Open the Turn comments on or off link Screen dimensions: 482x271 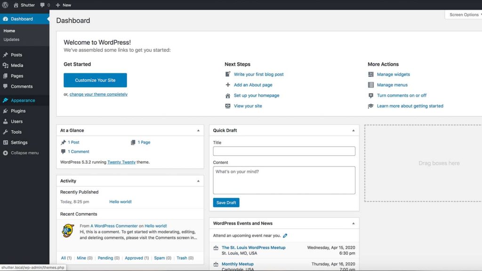pyautogui.click(x=402, y=96)
